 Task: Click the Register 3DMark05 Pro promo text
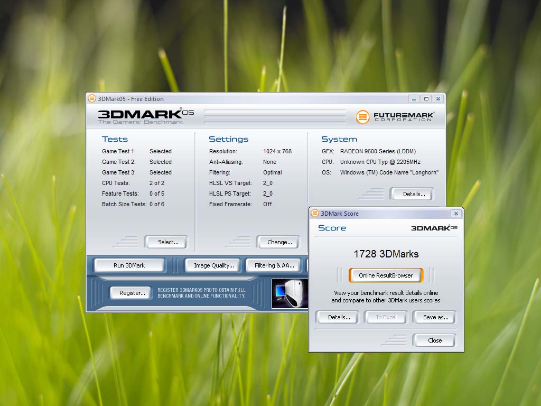(201, 293)
